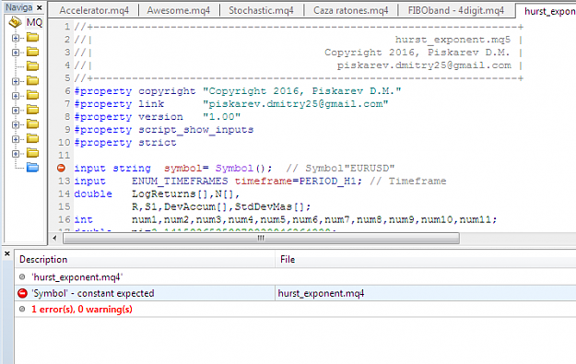Select the only yellow folder with no expander
The image size is (576, 364).
(x=32, y=66)
